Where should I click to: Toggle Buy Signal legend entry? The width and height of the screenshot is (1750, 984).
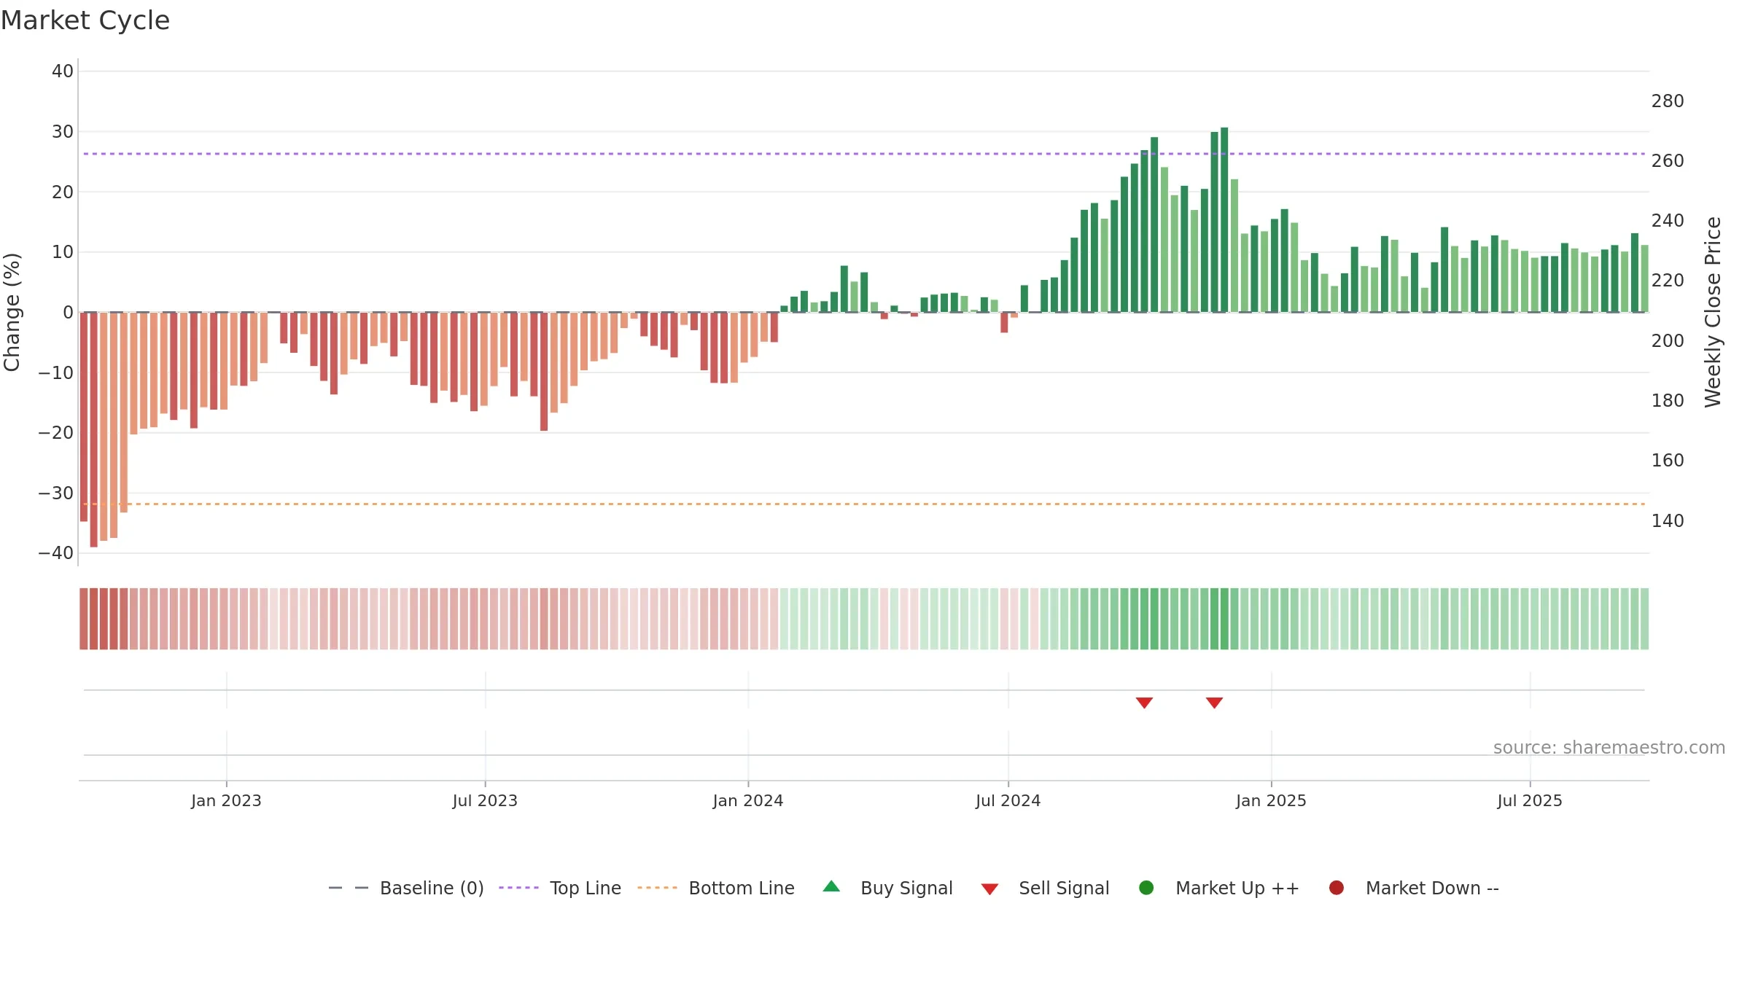[887, 888]
